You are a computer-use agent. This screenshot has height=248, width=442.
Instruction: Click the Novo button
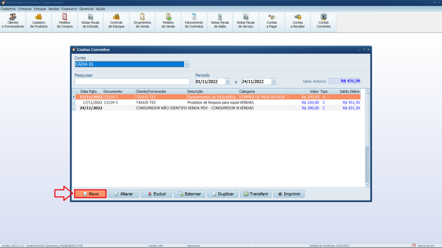pyautogui.click(x=90, y=194)
